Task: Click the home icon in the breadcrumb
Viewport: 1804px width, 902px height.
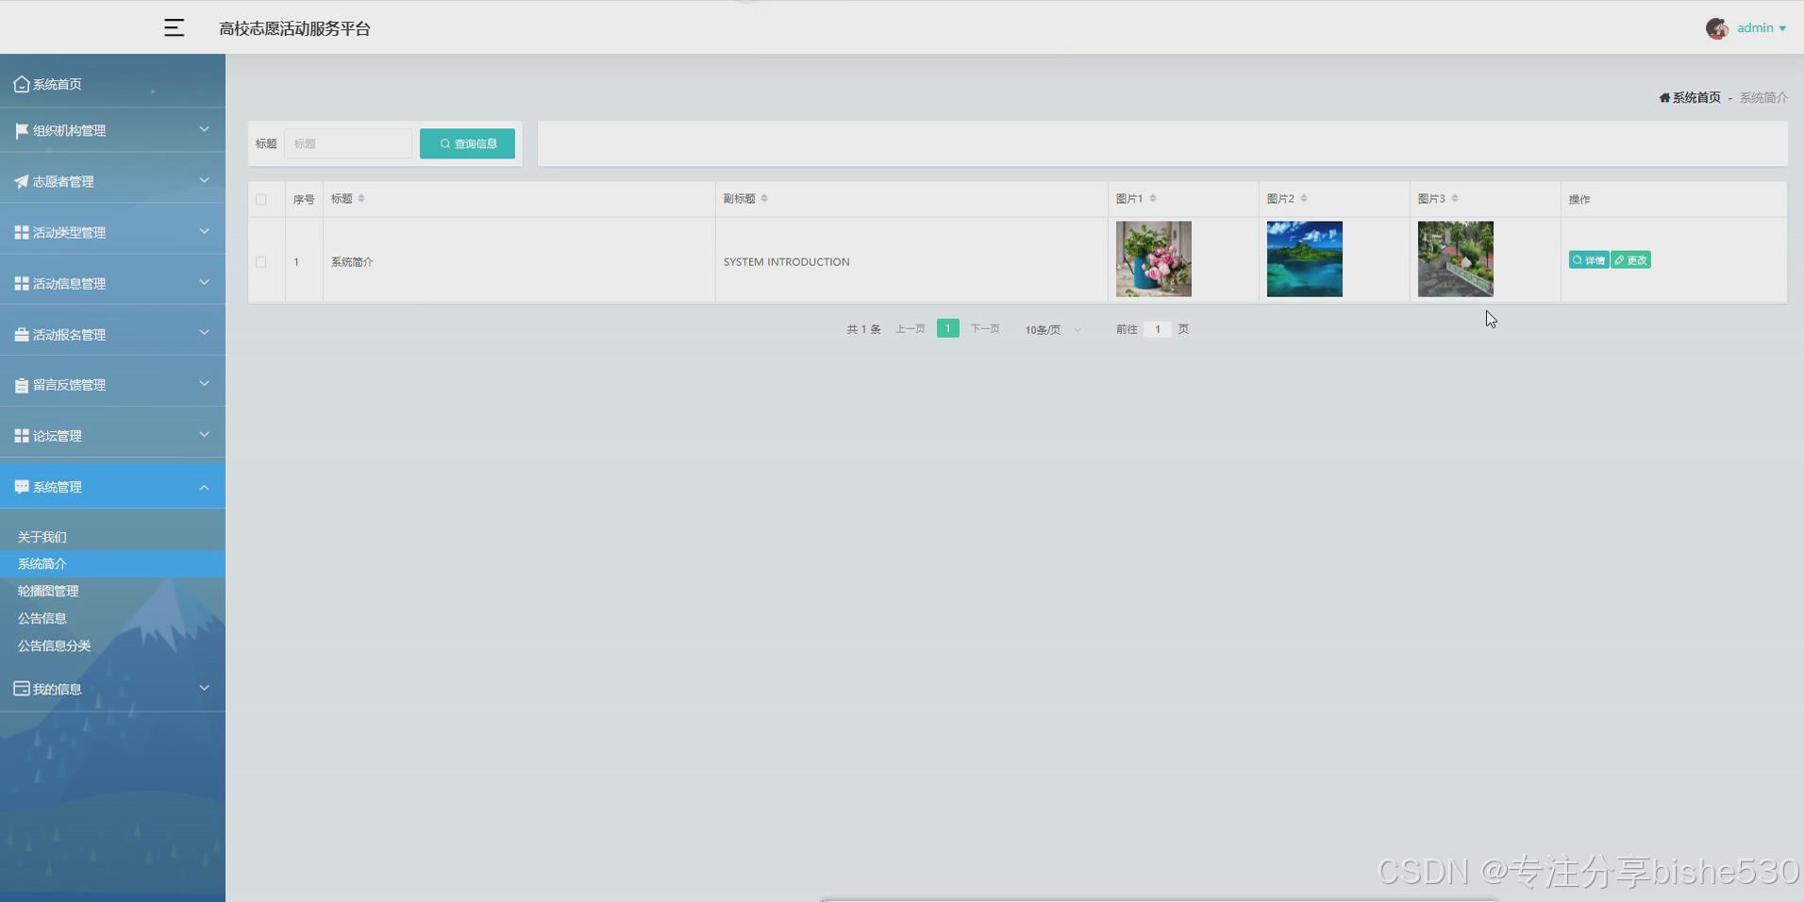Action: pyautogui.click(x=1664, y=97)
